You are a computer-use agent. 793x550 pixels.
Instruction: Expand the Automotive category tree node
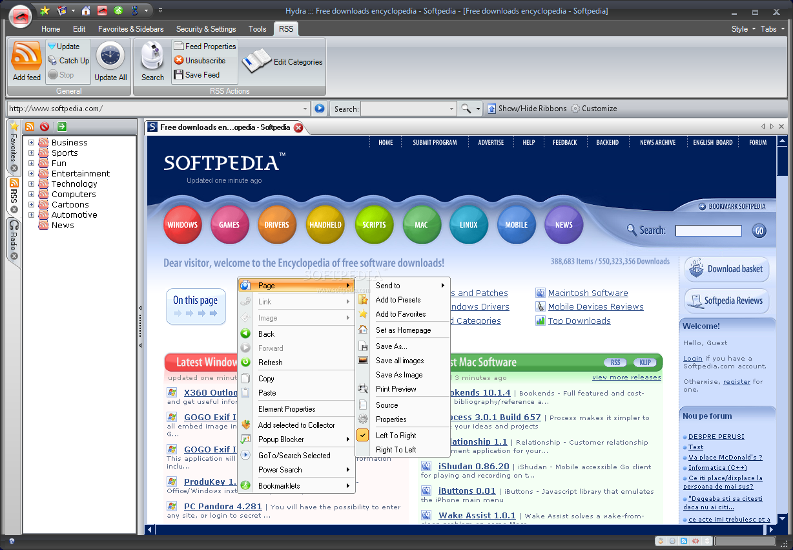click(31, 215)
